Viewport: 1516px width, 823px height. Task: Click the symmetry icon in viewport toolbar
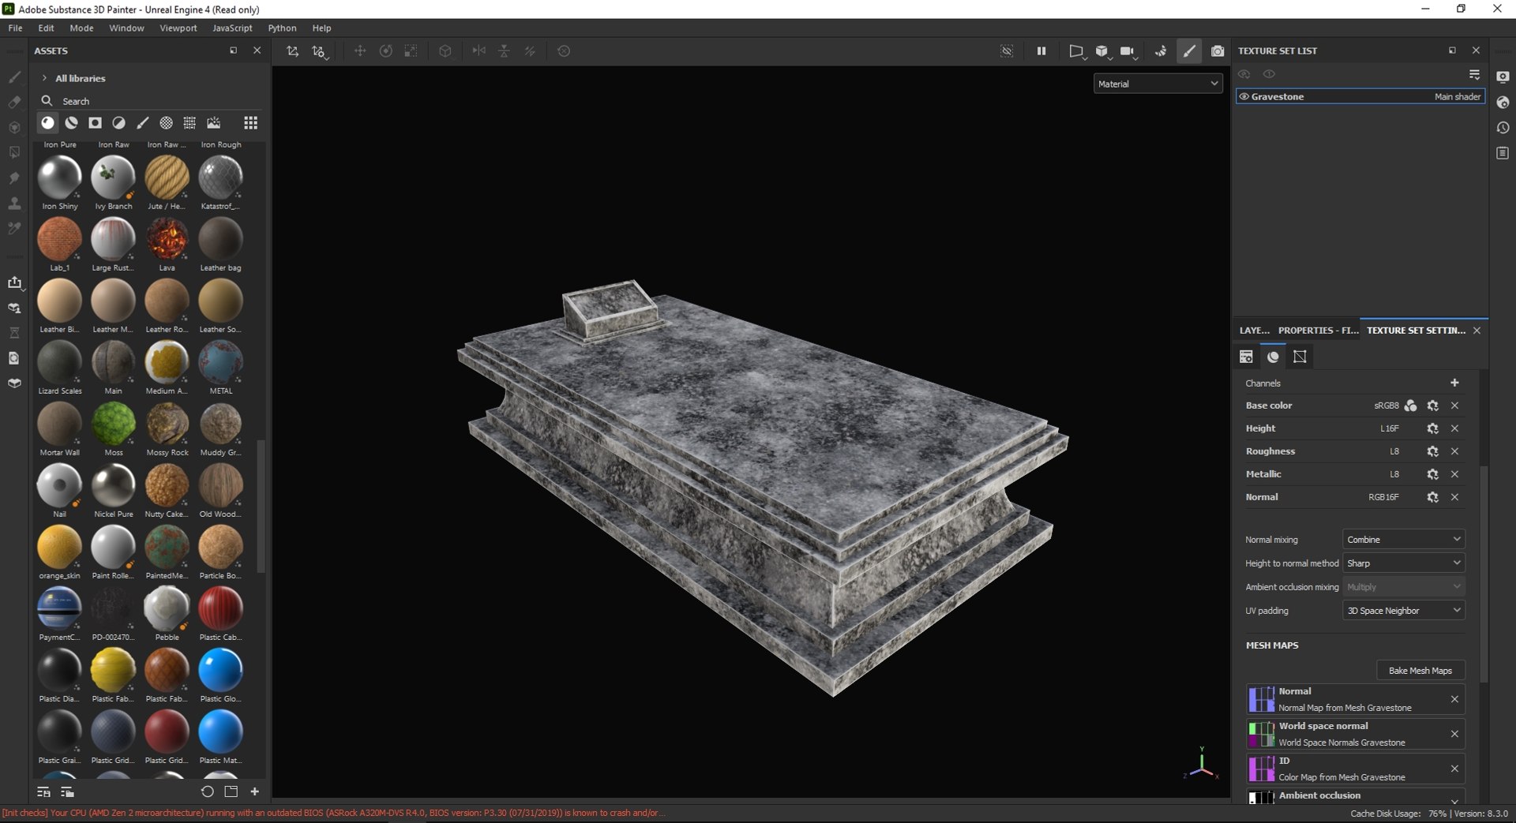[478, 51]
